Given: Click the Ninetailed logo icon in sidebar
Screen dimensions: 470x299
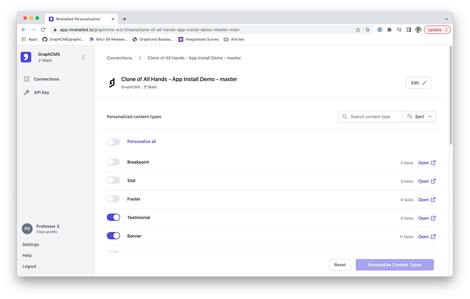Looking at the screenshot, I should coord(26,57).
